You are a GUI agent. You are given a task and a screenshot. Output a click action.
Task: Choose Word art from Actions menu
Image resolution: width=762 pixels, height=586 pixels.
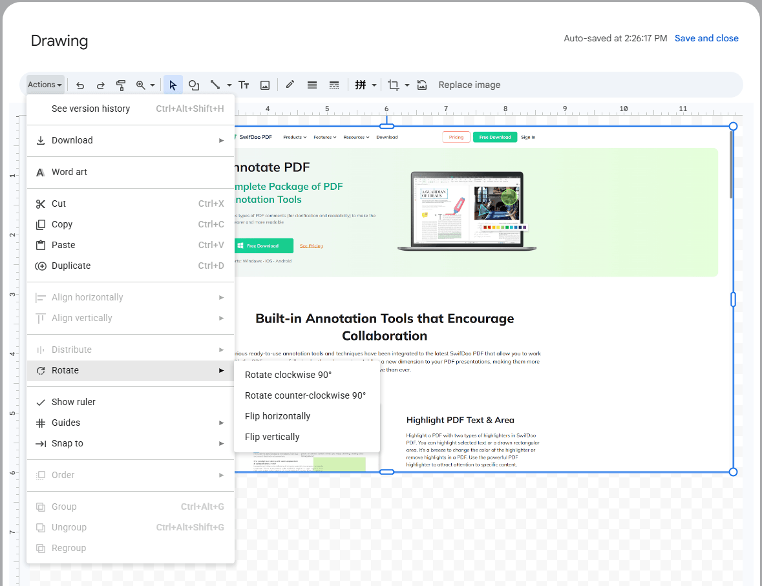point(131,172)
